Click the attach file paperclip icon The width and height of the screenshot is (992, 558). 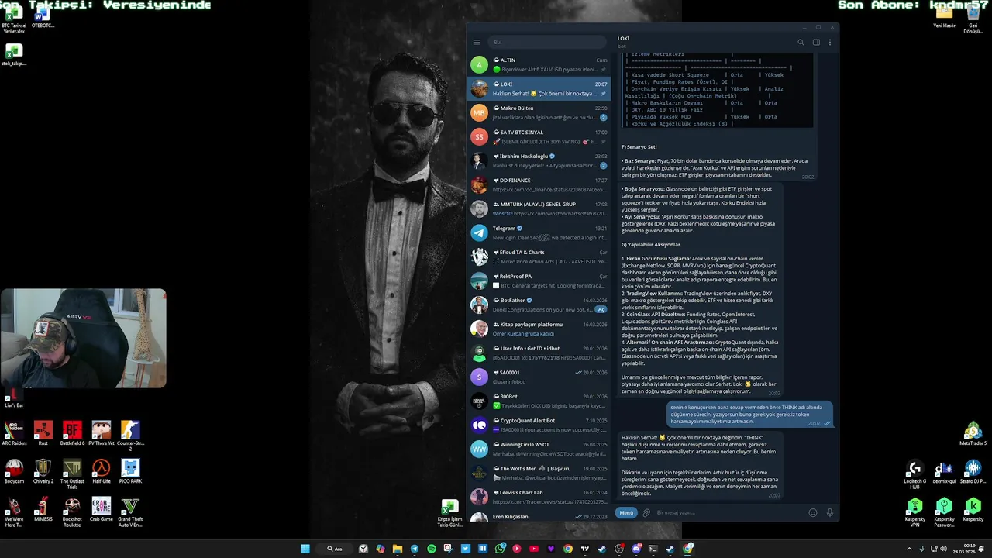[646, 512]
